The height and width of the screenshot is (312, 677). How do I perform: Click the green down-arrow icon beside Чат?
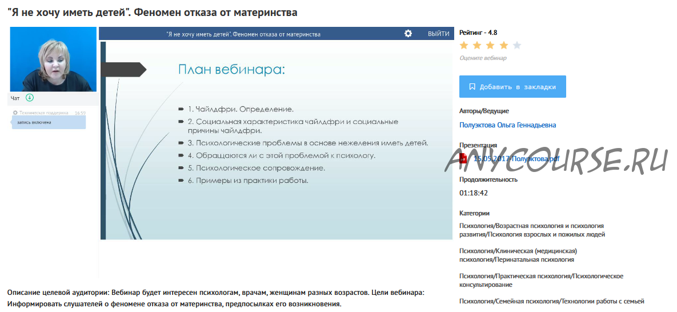point(30,98)
